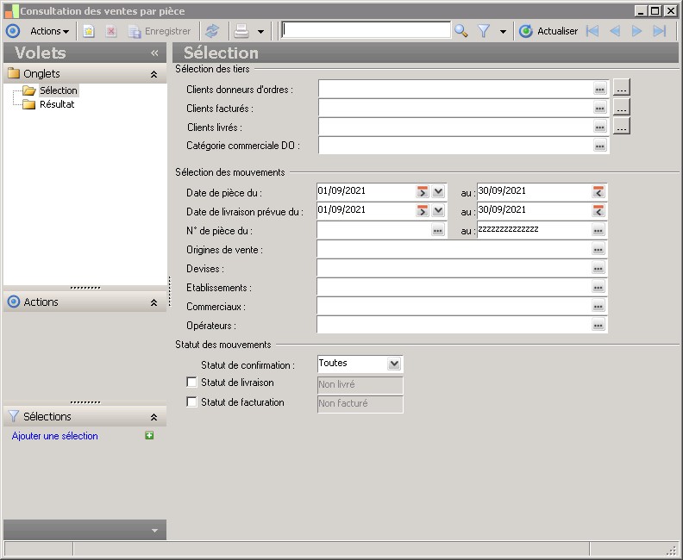Open lookup for Clients donneurs d'ordres field
Image resolution: width=683 pixels, height=560 pixels.
coord(599,88)
